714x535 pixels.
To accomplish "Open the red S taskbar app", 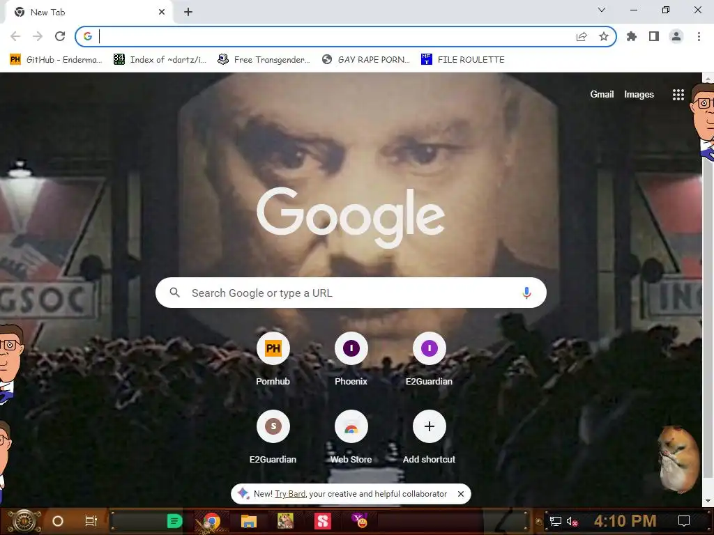I will coord(323,521).
